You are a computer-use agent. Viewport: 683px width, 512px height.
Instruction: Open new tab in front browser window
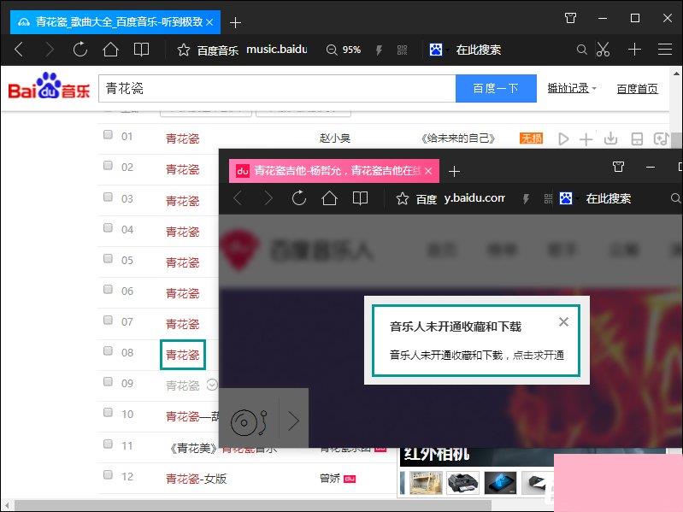point(454,172)
